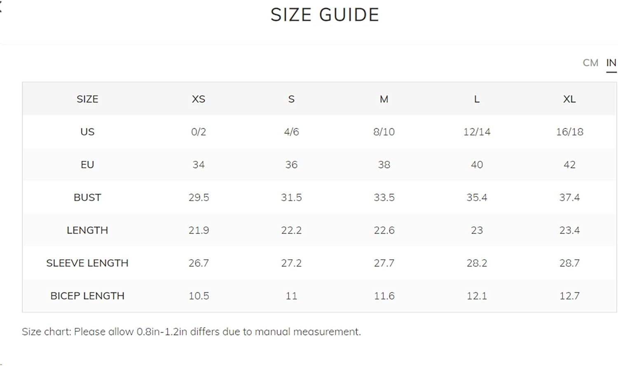Click the L column header
618x366 pixels.
pos(477,99)
